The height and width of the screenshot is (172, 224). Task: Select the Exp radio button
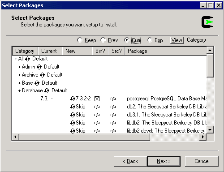150,40
